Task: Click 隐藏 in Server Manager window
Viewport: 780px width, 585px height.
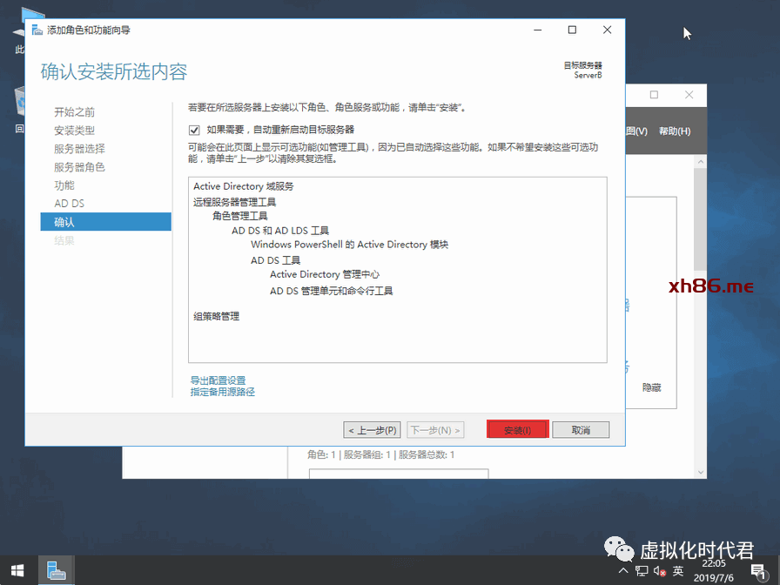Action: [652, 387]
